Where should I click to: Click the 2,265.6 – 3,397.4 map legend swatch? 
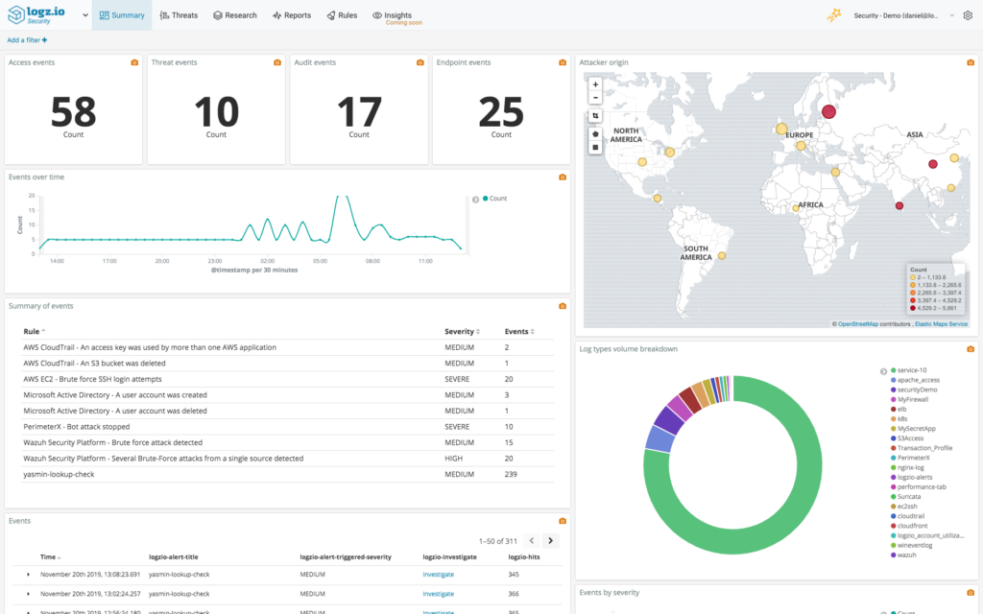[913, 293]
